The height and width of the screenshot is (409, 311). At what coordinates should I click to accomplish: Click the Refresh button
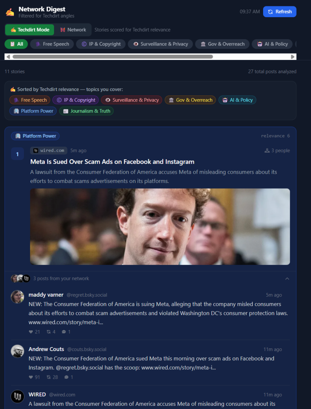[x=280, y=12]
